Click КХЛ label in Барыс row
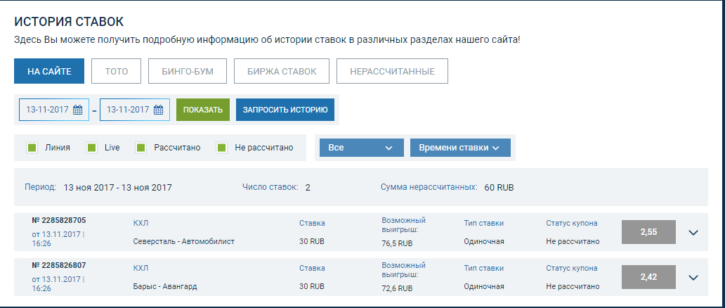725x308 pixels. (x=141, y=268)
